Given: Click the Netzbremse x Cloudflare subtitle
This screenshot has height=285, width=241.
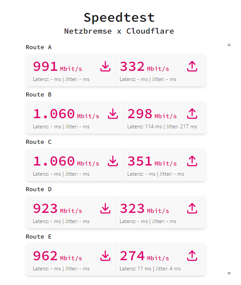Looking at the screenshot, I should pyautogui.click(x=119, y=31).
